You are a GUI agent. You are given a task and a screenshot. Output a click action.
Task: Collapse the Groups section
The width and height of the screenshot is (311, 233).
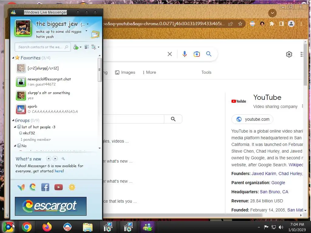(13, 120)
